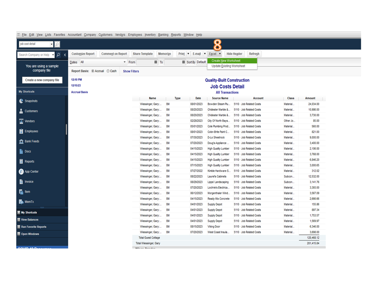
Task: Open the From date calendar picker
Action: pos(155,62)
